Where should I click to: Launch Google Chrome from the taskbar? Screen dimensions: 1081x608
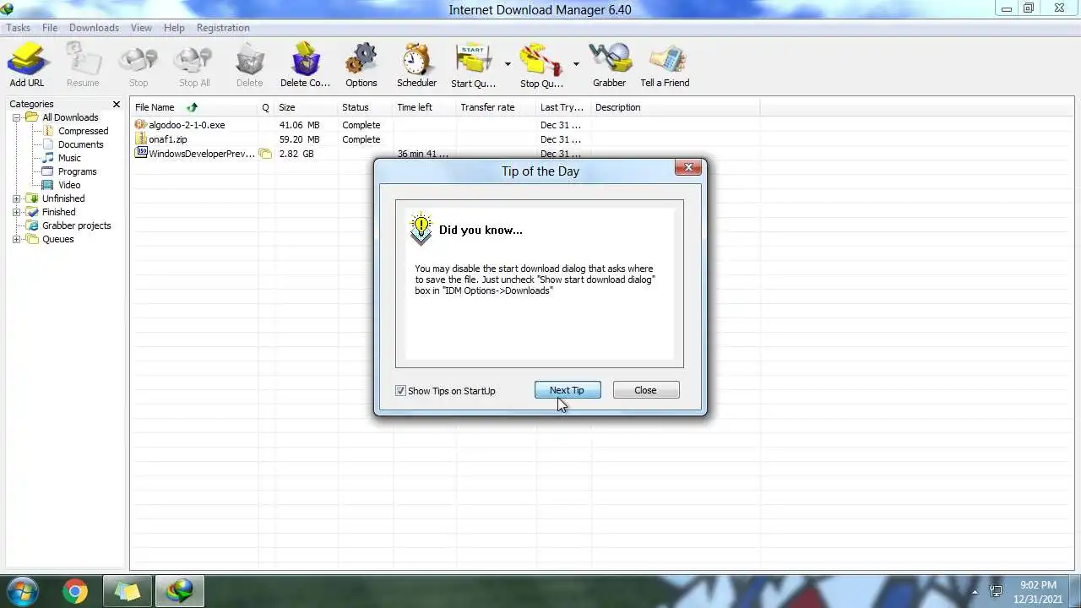(x=75, y=591)
